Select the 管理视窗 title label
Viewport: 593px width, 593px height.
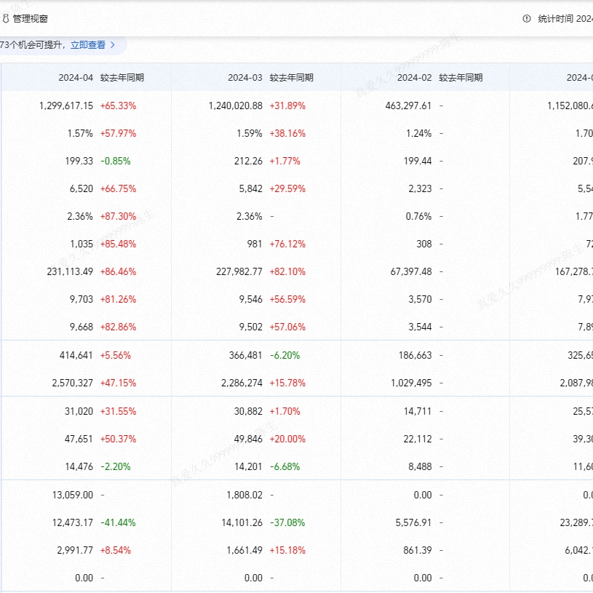tap(31, 19)
